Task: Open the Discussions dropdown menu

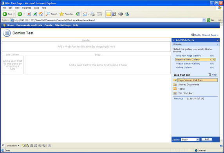Action: click(13, 146)
